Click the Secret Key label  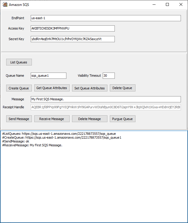tap(16, 39)
